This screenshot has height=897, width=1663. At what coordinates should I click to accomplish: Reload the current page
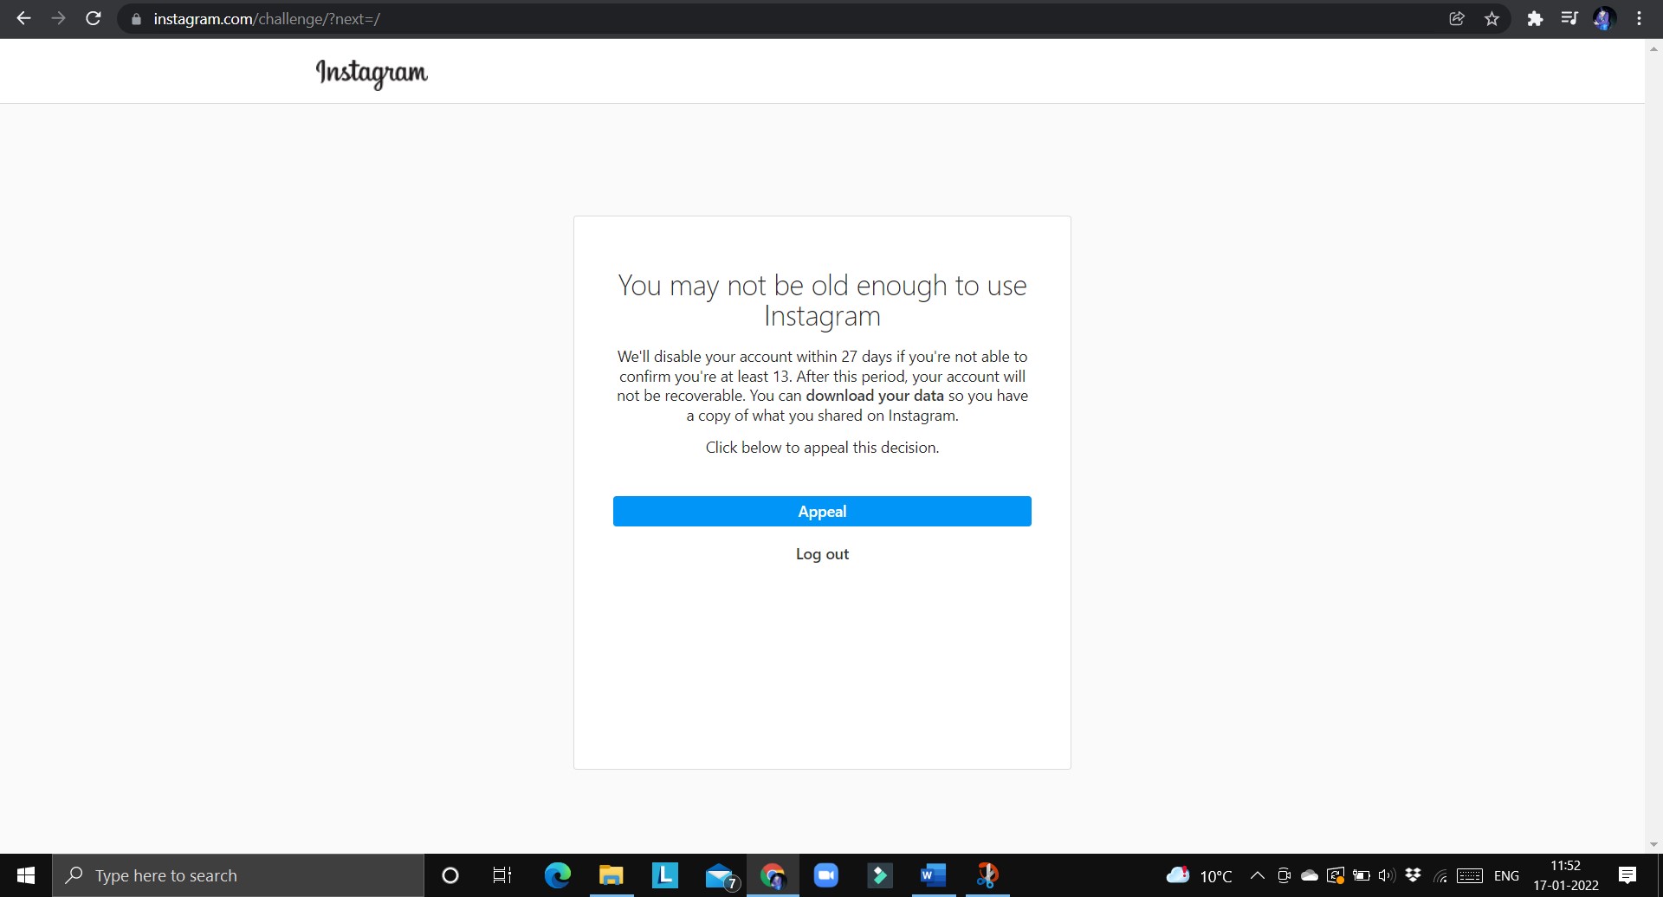[x=94, y=18]
